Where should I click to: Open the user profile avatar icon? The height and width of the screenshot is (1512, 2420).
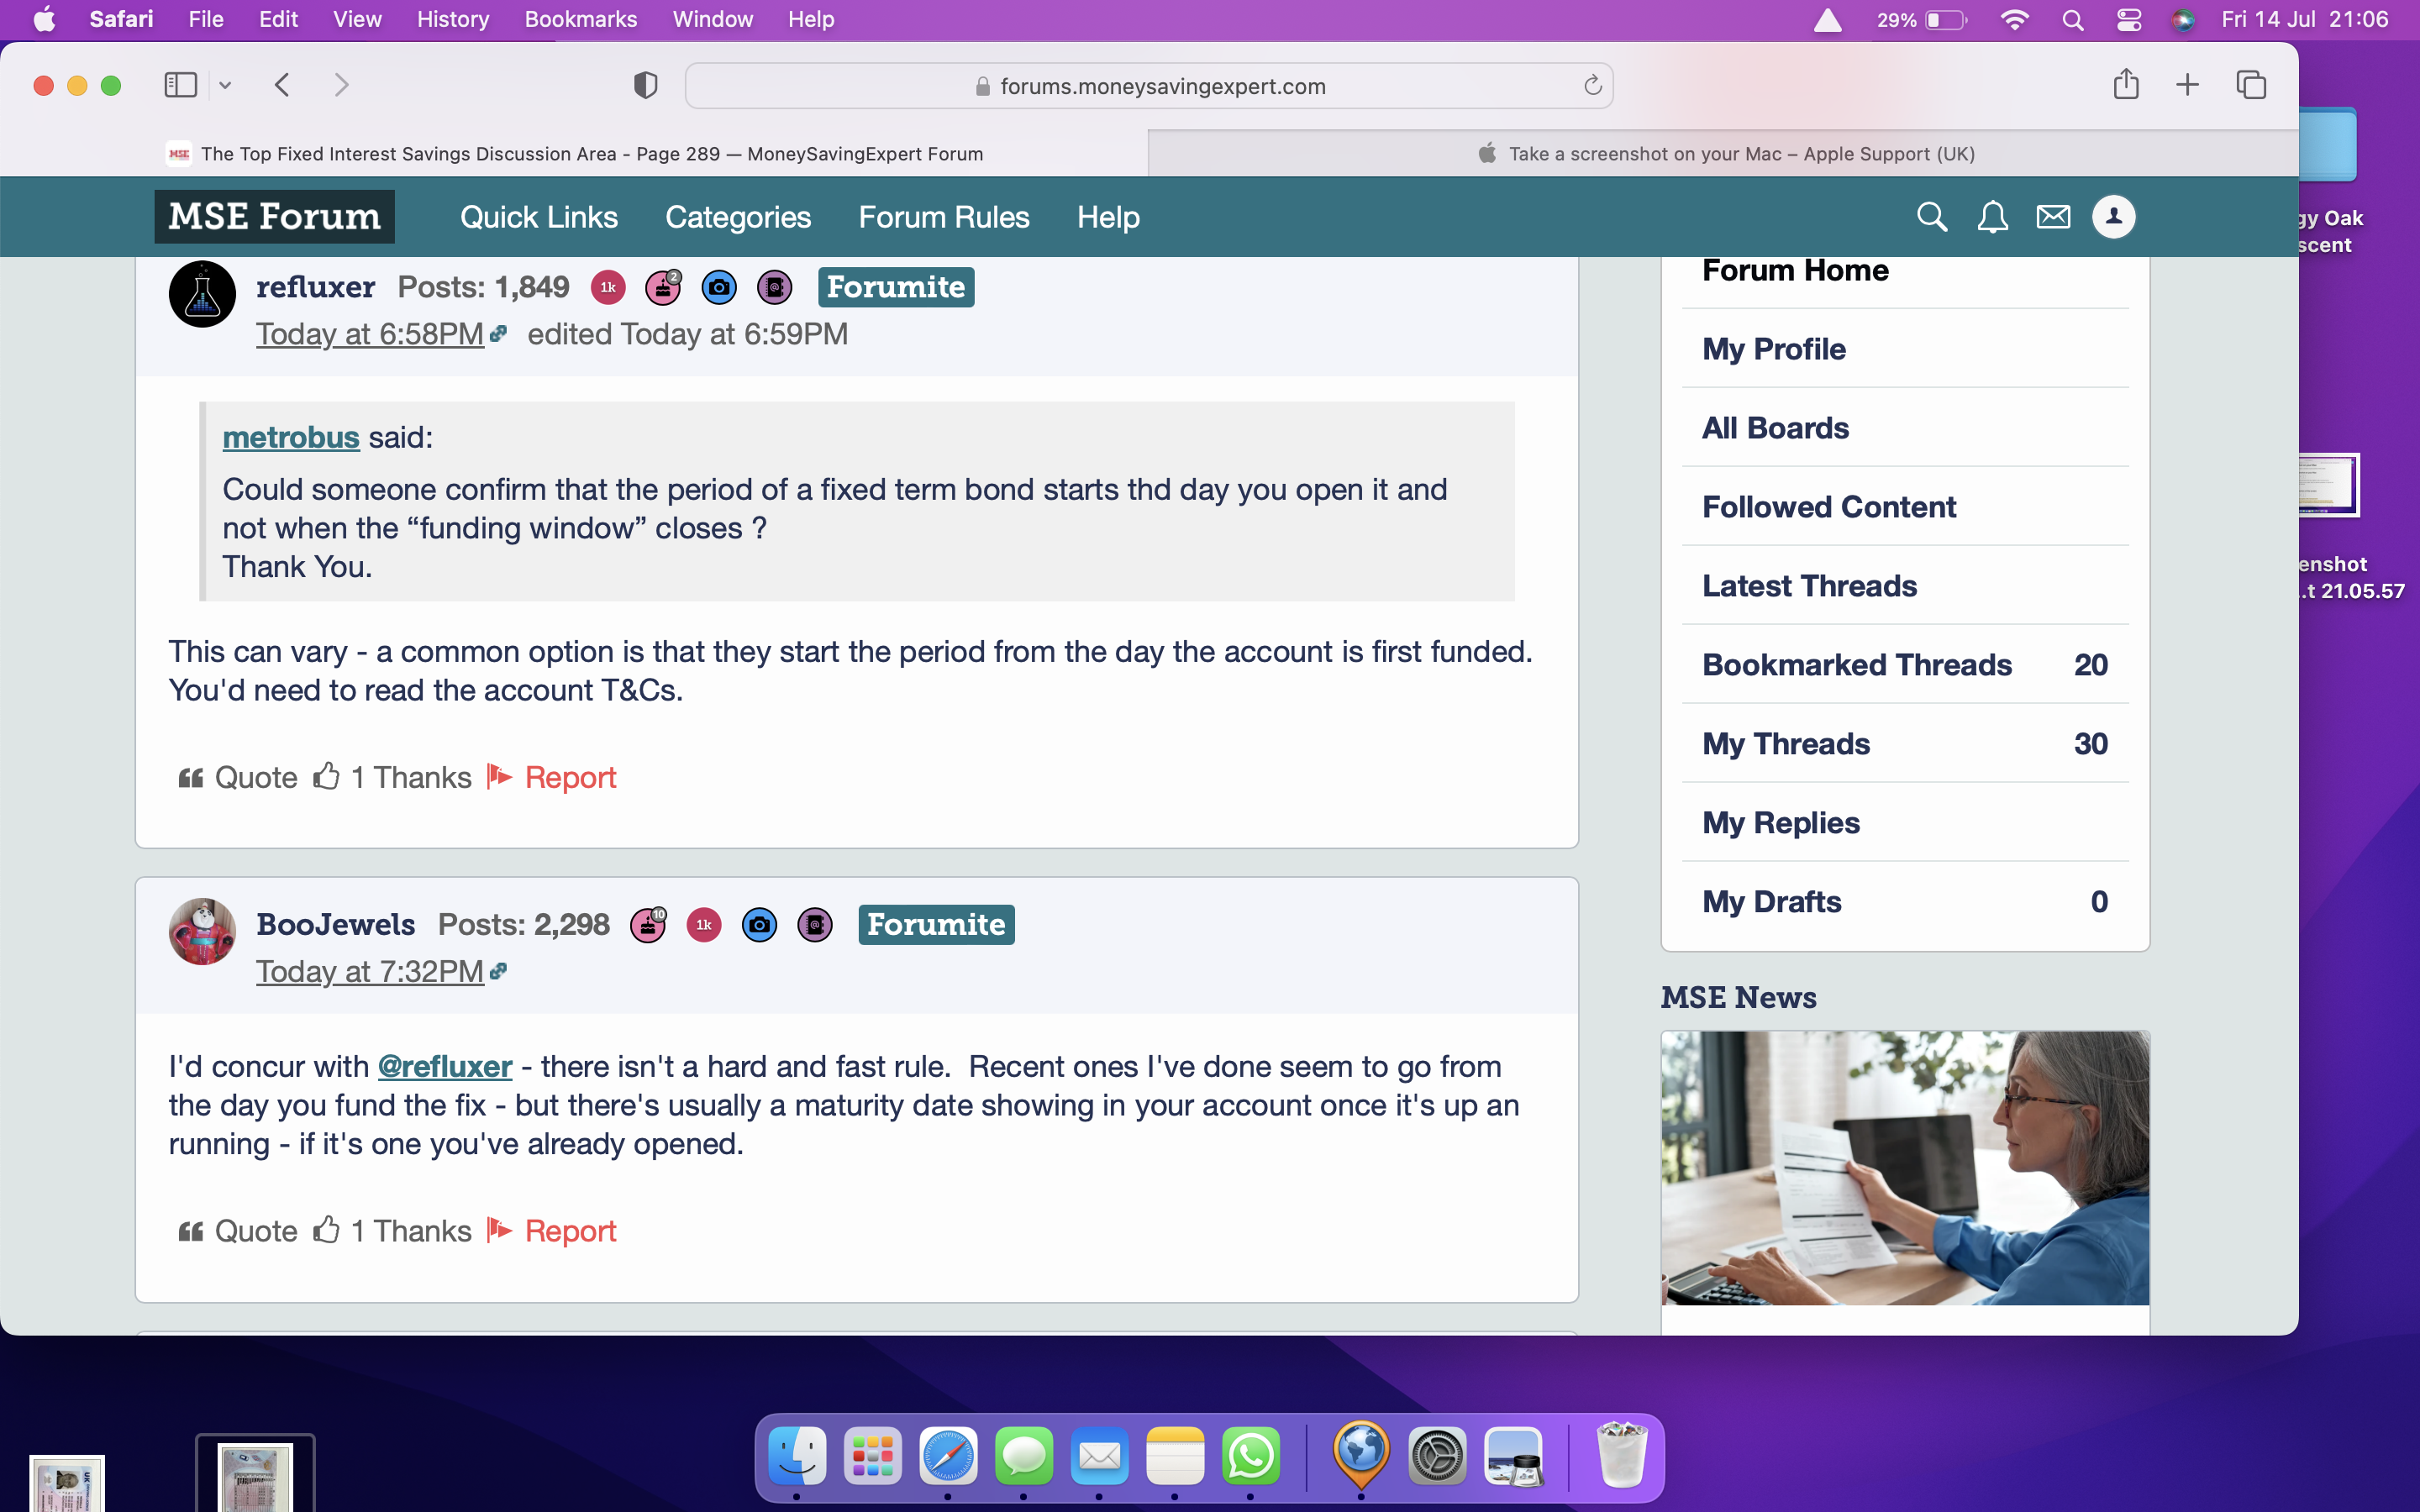click(2113, 217)
